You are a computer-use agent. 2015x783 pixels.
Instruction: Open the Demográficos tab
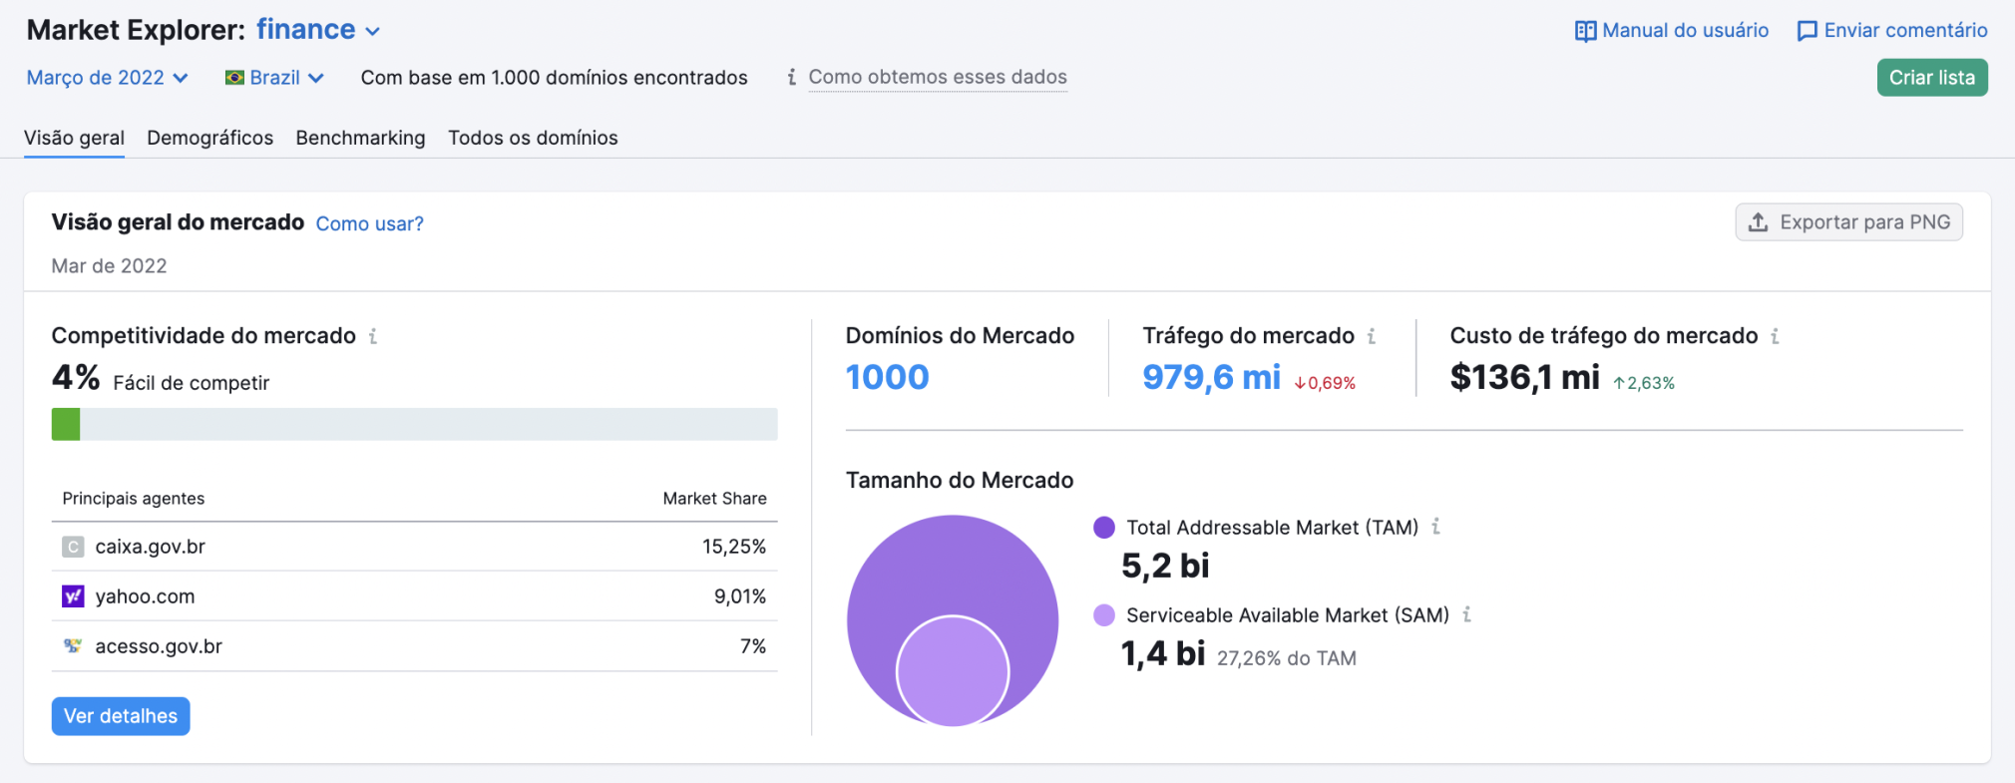(210, 138)
